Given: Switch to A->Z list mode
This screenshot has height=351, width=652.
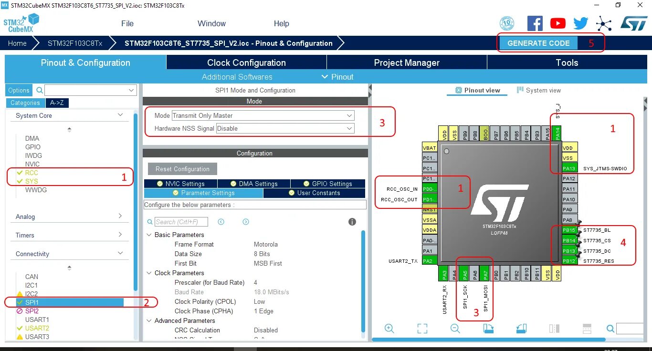Looking at the screenshot, I should (57, 103).
